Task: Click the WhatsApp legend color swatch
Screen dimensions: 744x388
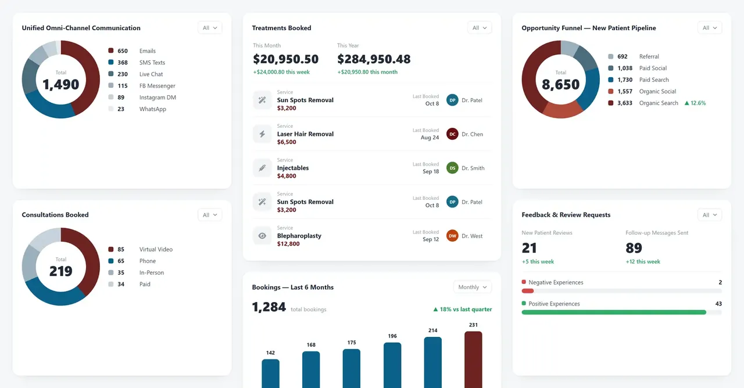Action: (x=111, y=109)
